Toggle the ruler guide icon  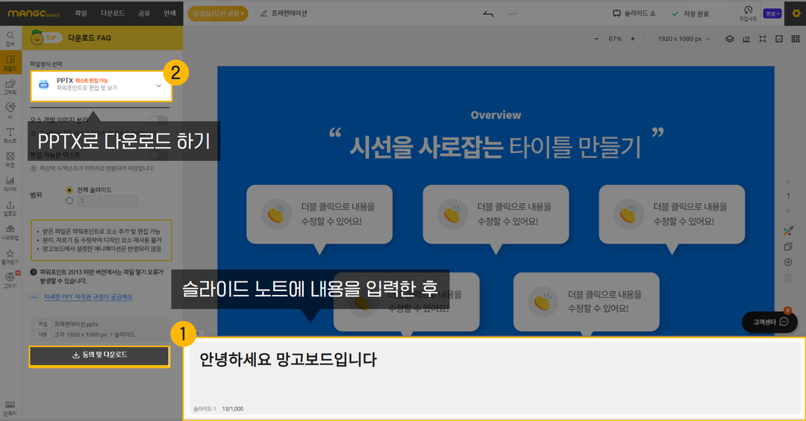(x=746, y=39)
